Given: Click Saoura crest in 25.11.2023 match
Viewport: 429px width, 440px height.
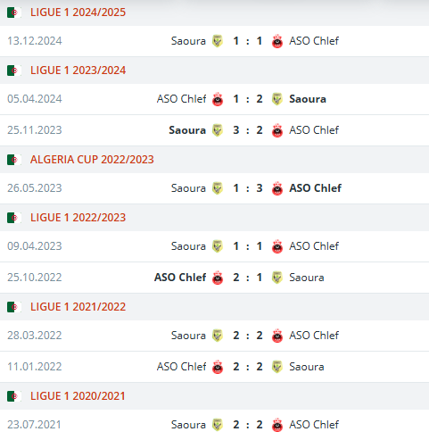Looking at the screenshot, I should coord(218,130).
